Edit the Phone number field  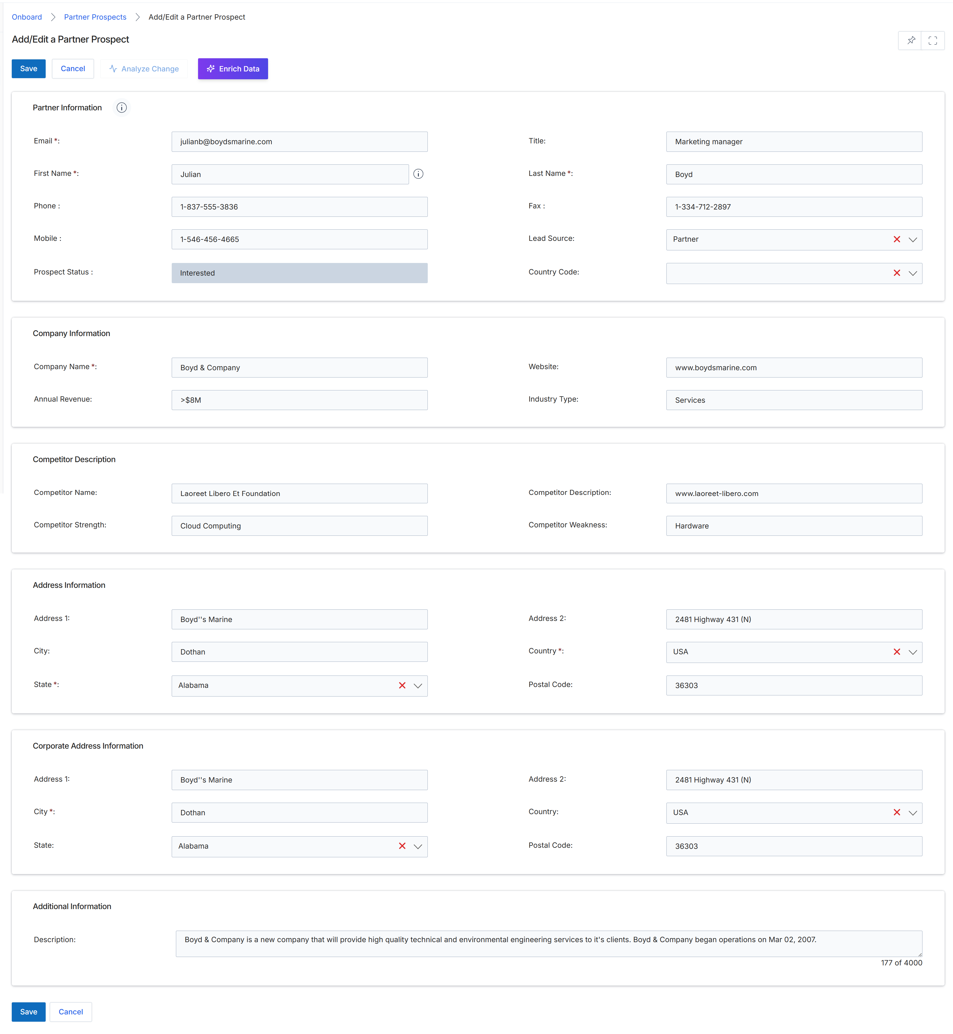[x=300, y=207]
